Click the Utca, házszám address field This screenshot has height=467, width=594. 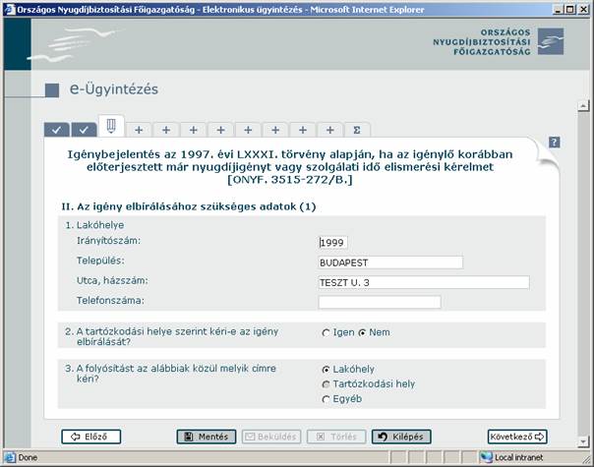pos(423,282)
